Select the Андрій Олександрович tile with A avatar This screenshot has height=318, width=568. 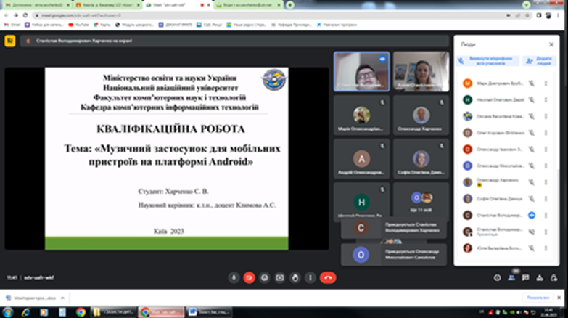(361, 159)
